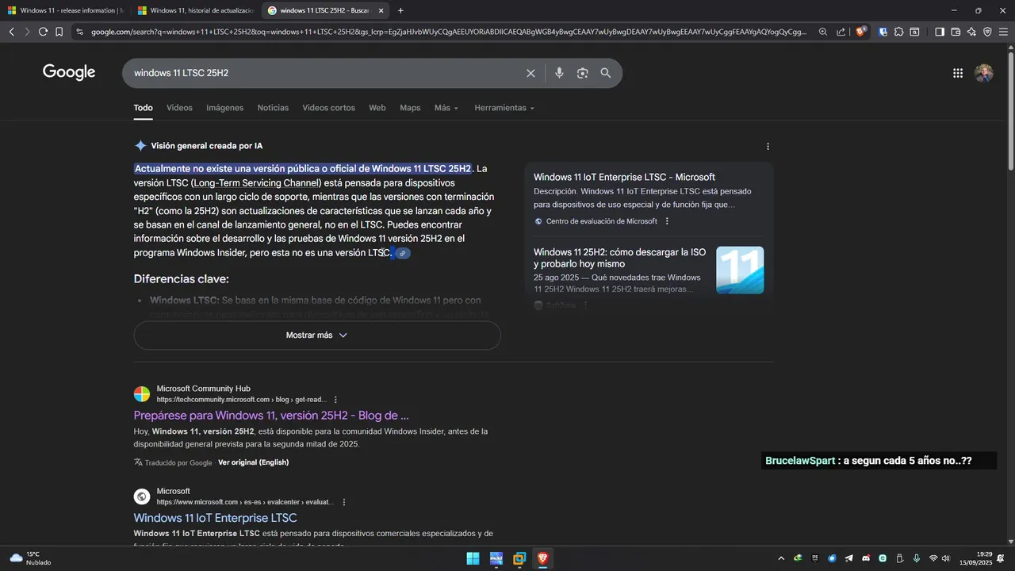1015x571 pixels.
Task: Open the share icon in address bar
Action: (841, 32)
